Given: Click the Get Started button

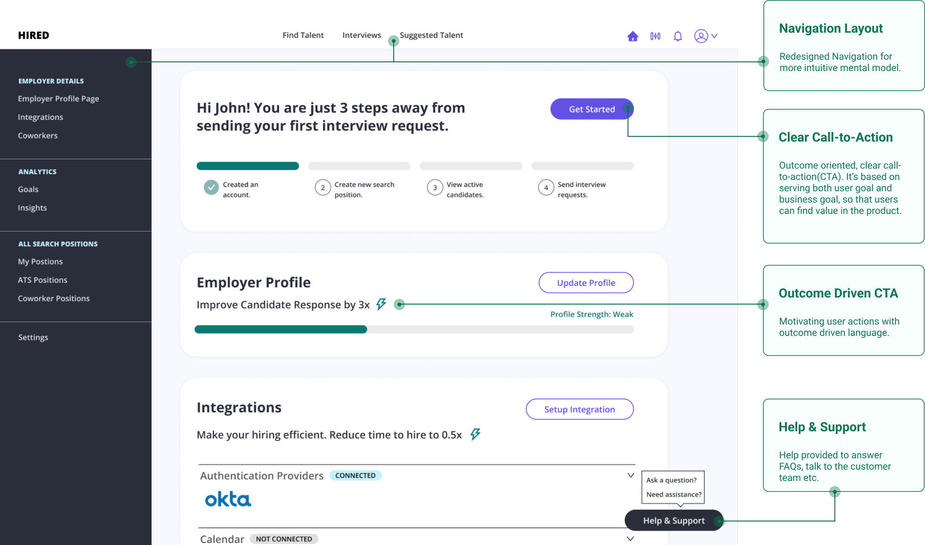Looking at the screenshot, I should 591,109.
